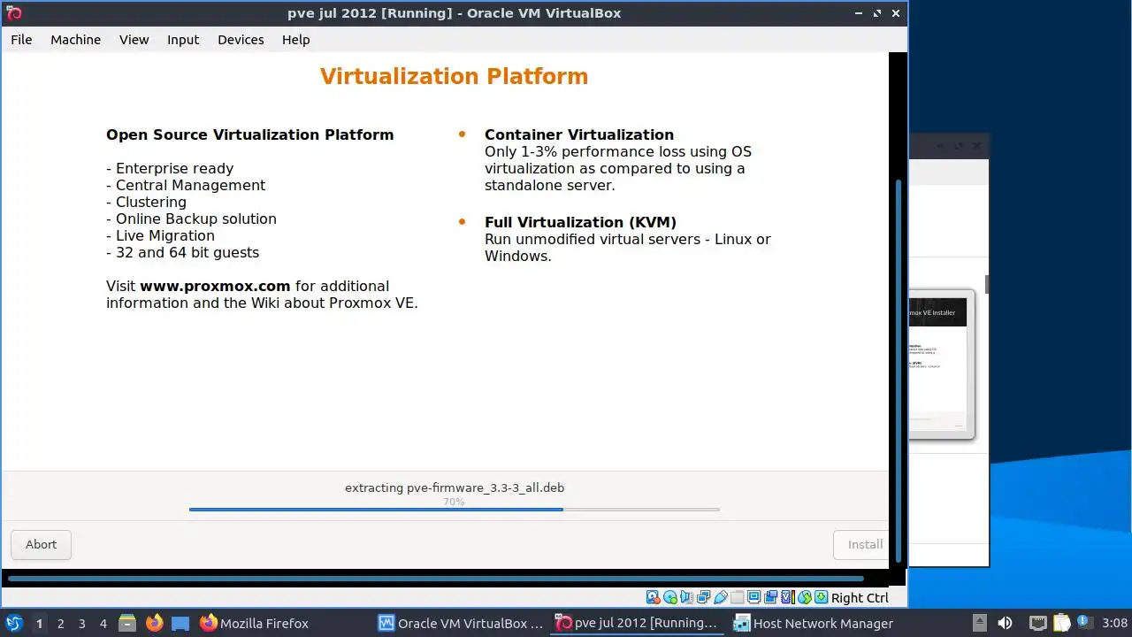
Task: Open the View menu
Action: tap(134, 40)
